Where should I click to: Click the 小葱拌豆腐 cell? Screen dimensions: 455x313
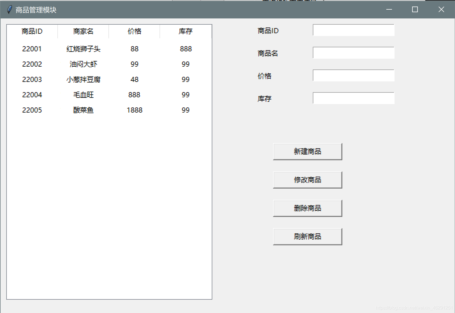83,79
